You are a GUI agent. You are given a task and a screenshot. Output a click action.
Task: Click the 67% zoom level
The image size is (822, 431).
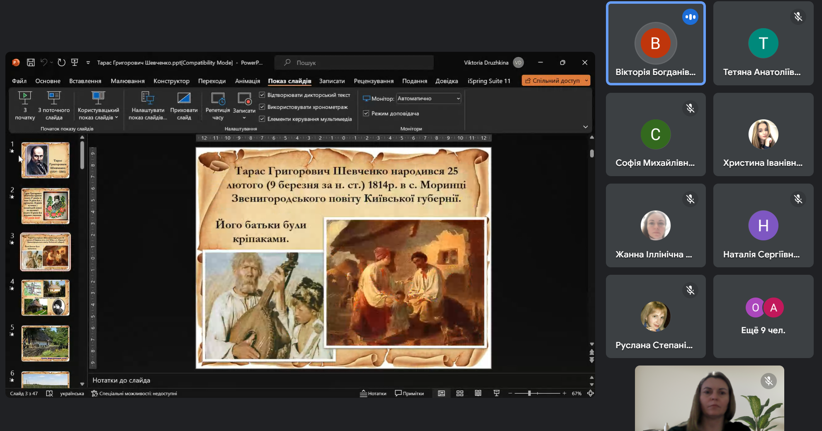click(576, 393)
